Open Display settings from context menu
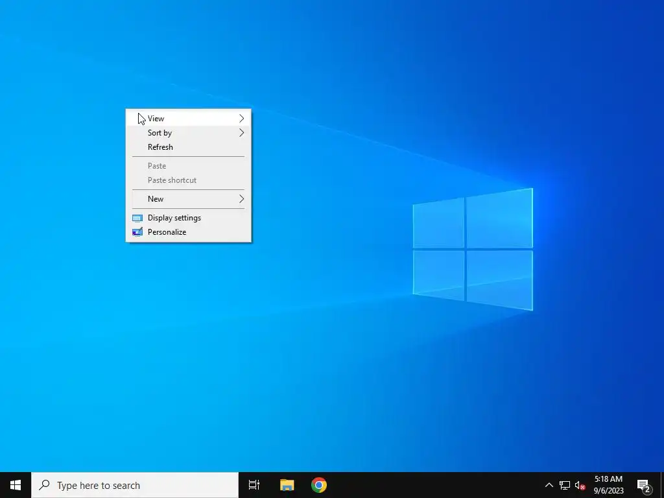Image resolution: width=664 pixels, height=498 pixels. 189,218
